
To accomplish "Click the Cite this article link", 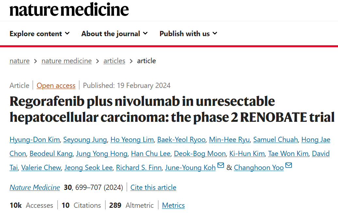I will click(153, 187).
